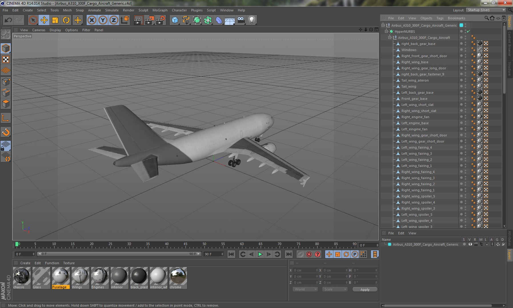Click the Undo arrow icon
Viewport: 513px width, 308px height.
tap(8, 20)
